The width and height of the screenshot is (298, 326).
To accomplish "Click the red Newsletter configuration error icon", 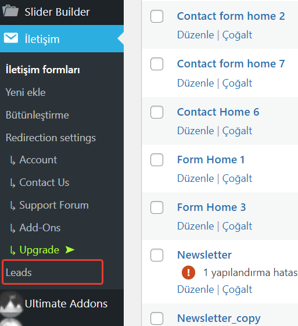I will [x=188, y=273].
